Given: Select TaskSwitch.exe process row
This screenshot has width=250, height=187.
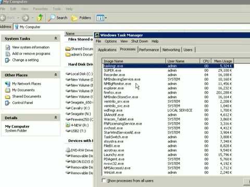Looking at the screenshot, I should [168, 137].
